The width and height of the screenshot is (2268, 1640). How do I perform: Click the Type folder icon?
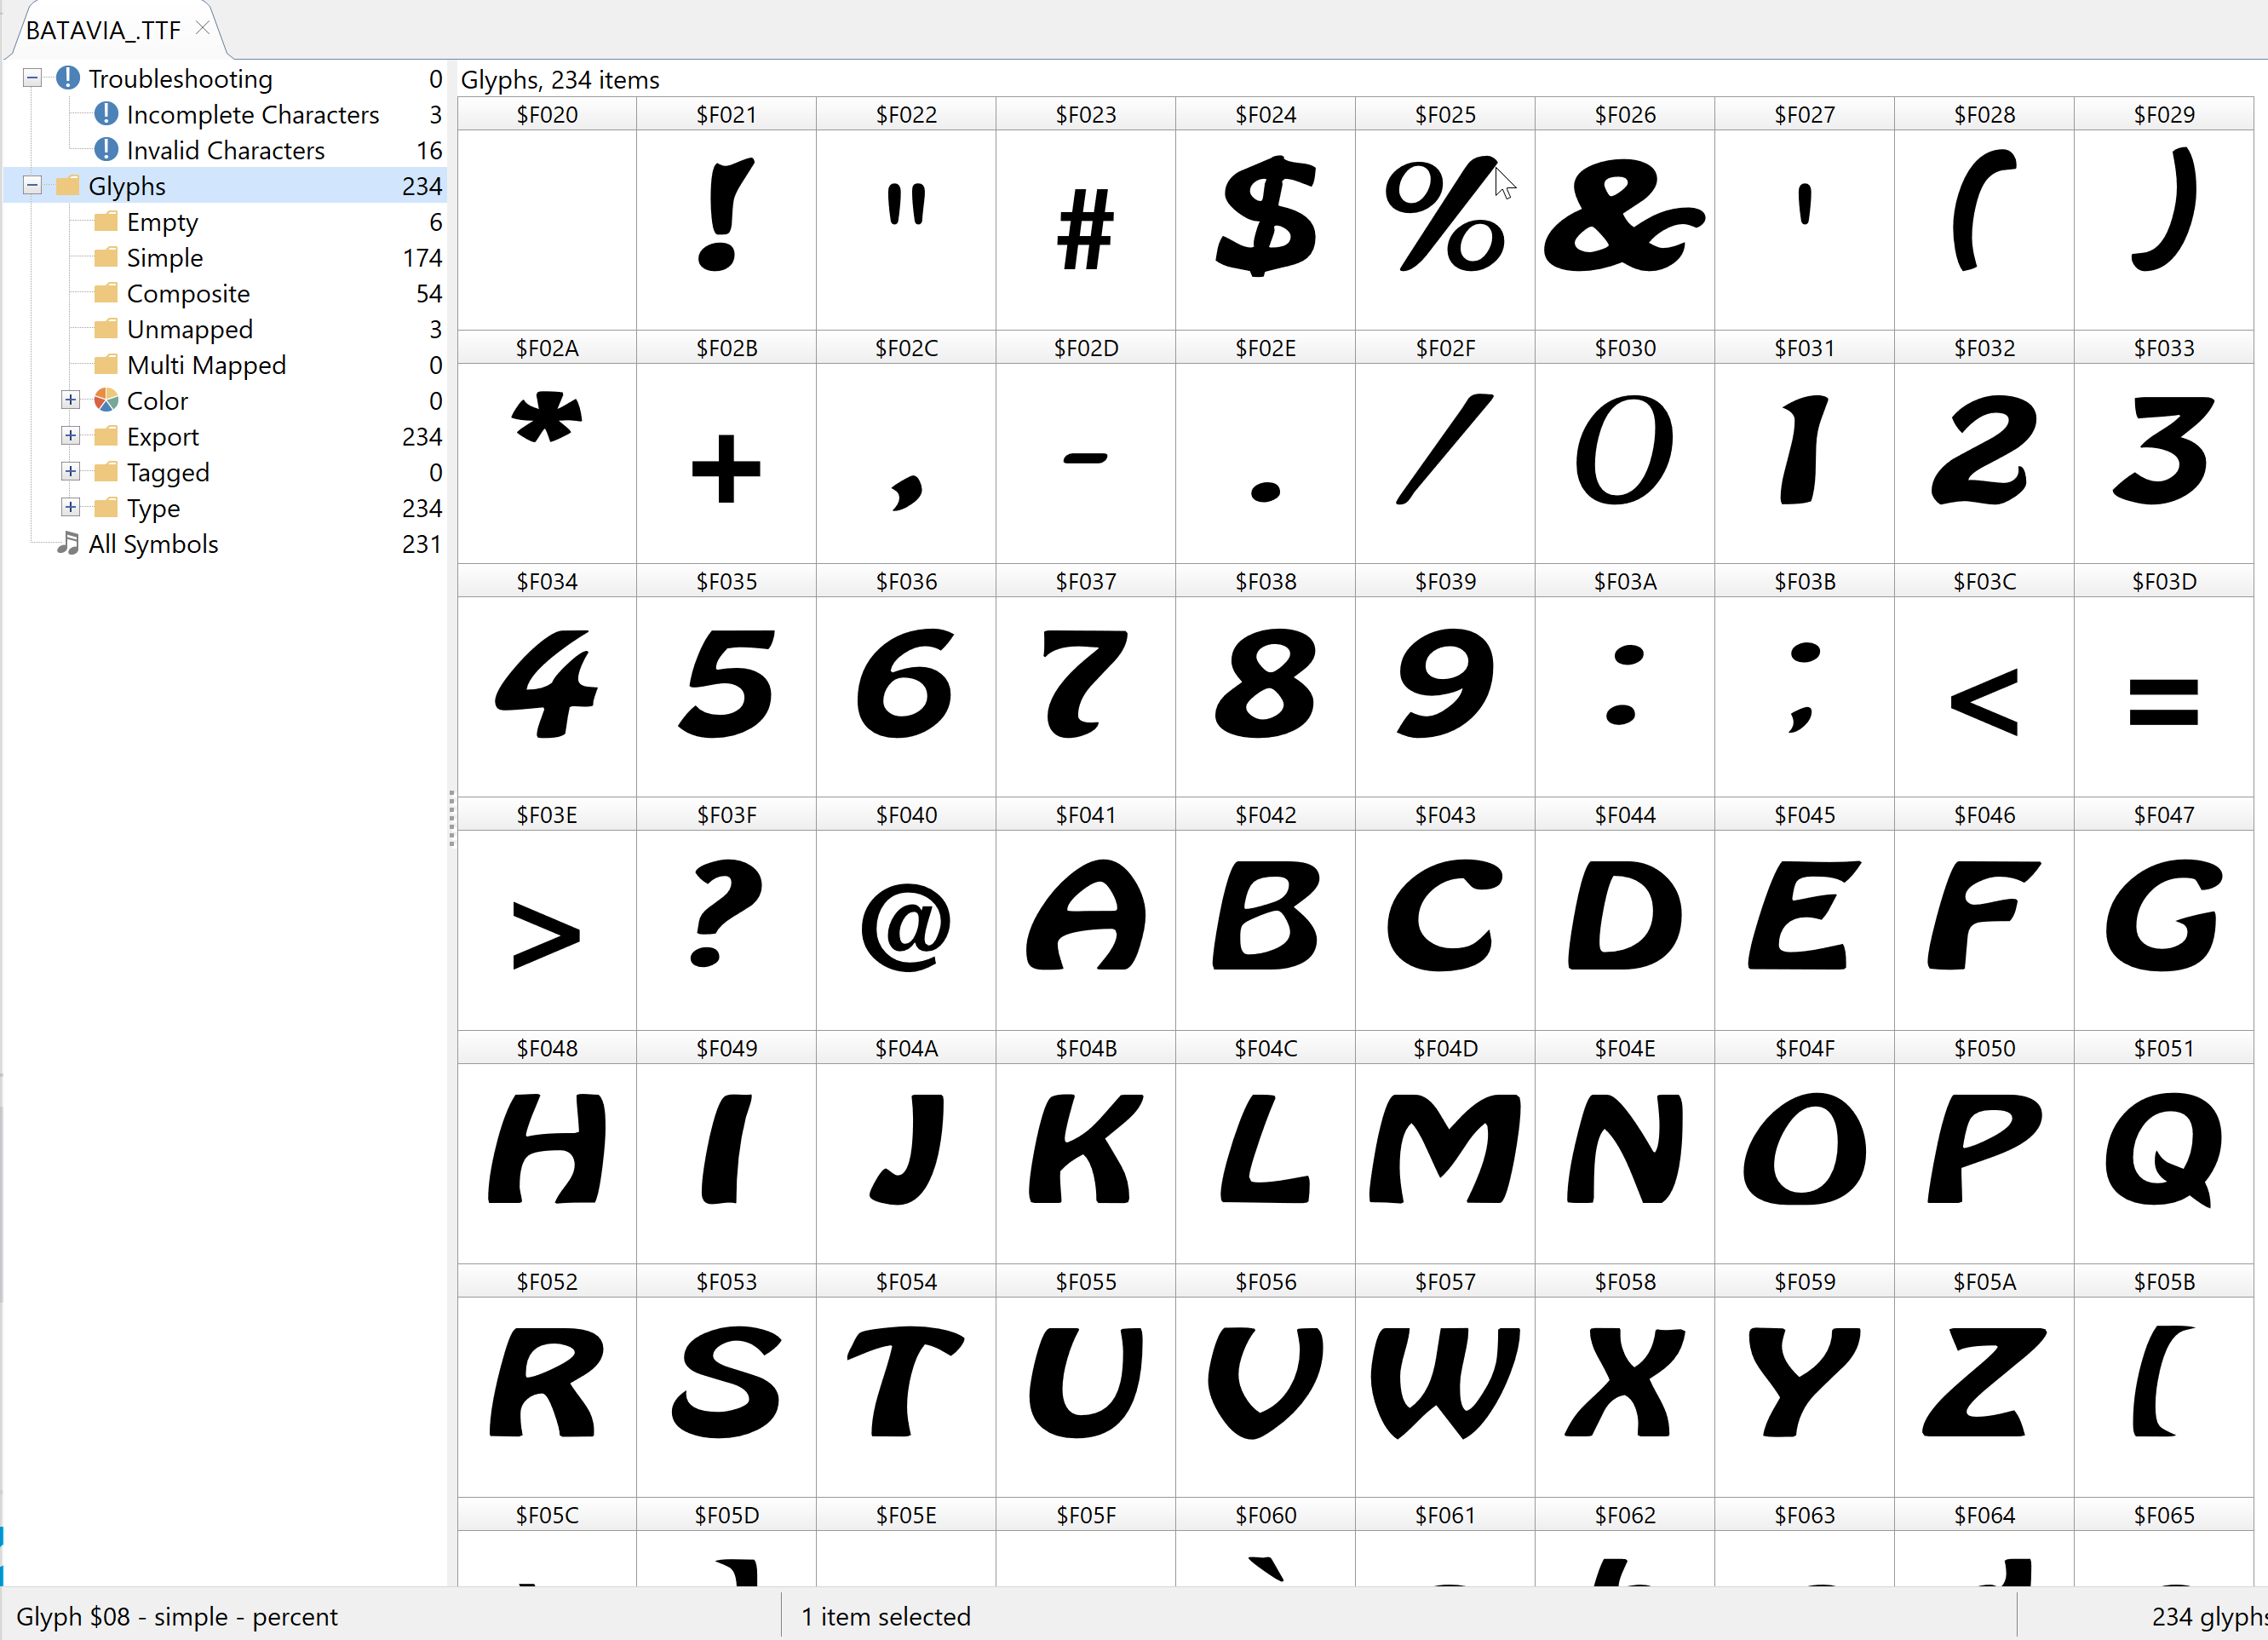click(106, 507)
